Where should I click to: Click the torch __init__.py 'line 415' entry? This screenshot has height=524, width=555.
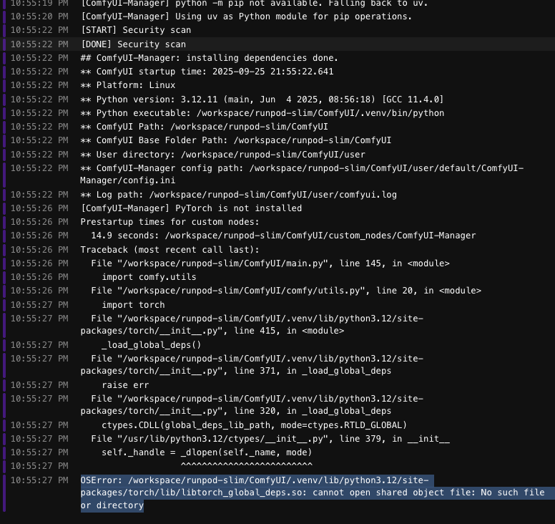252,324
